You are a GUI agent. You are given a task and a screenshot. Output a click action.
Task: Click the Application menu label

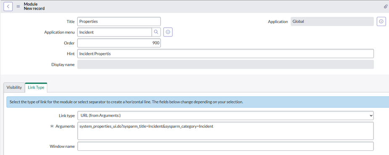pyautogui.click(x=59, y=32)
